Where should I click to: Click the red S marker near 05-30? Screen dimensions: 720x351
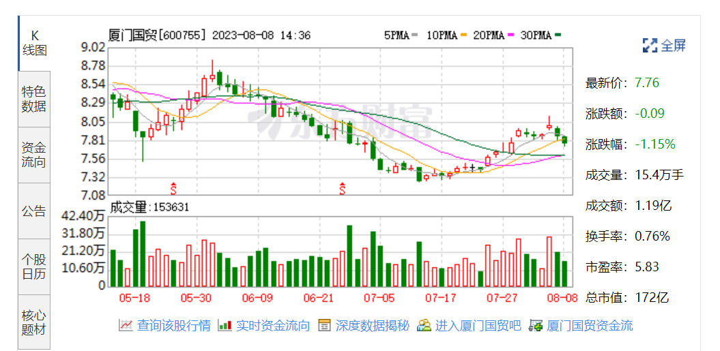173,187
